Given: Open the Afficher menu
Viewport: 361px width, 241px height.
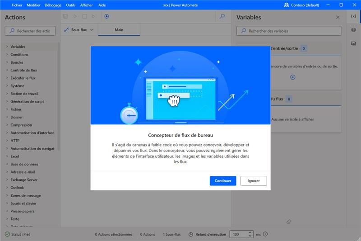Looking at the screenshot, I should (86, 5).
